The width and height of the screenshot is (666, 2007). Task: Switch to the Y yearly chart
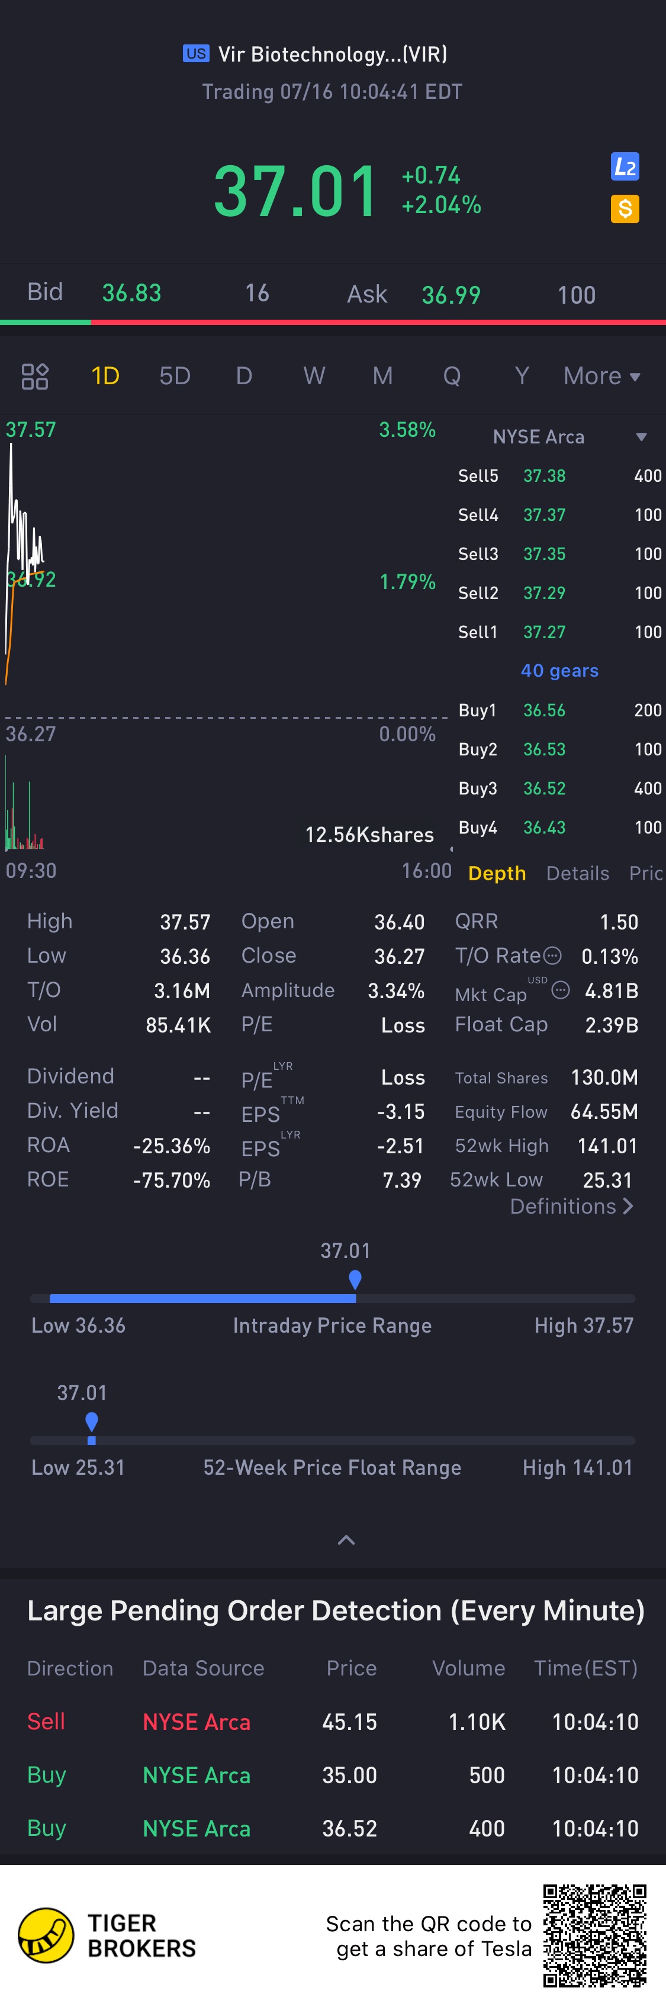[522, 377]
